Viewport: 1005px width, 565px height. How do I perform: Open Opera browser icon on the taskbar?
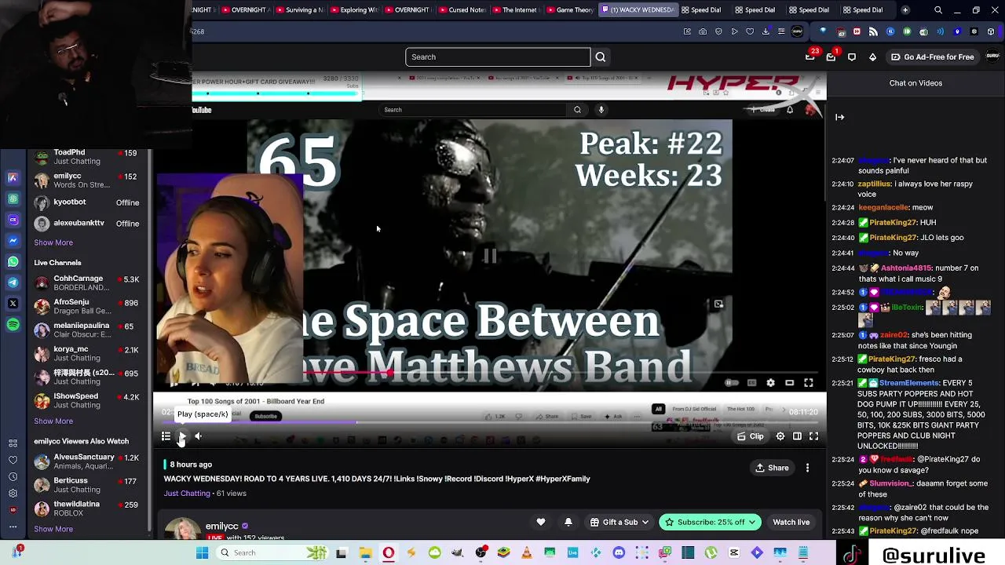[388, 553]
